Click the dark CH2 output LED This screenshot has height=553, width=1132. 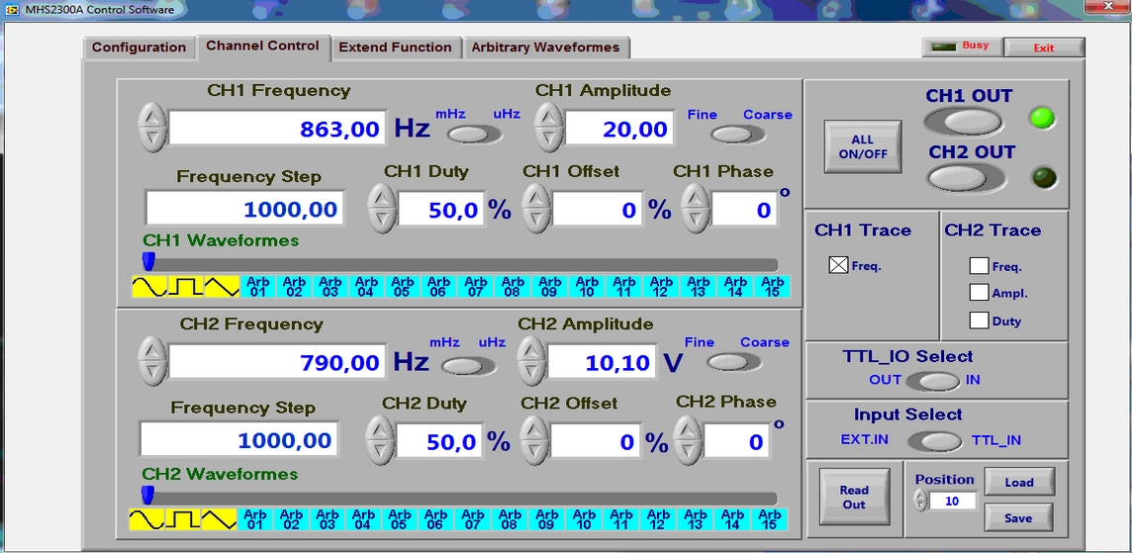(x=1044, y=177)
